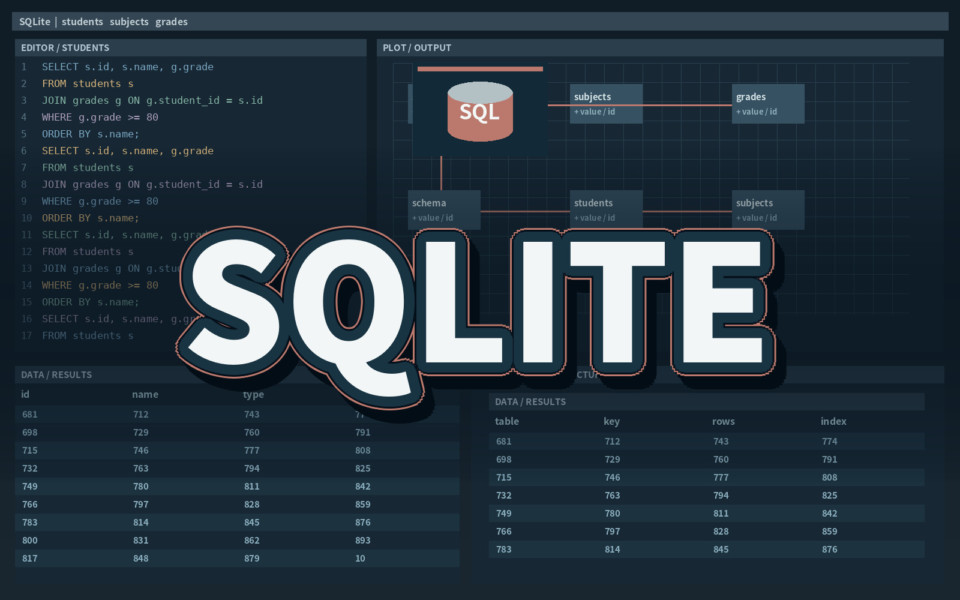Click the SQLite label in top bar
The image size is (960, 600).
35,22
